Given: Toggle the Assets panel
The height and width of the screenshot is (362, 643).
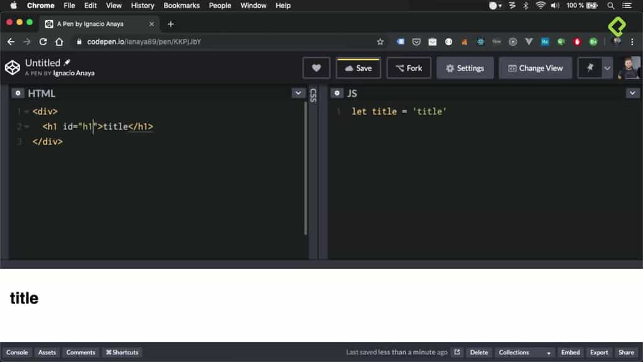Looking at the screenshot, I should coord(46,352).
